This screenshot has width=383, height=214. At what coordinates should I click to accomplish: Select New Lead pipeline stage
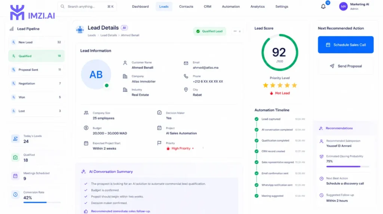tap(36, 42)
